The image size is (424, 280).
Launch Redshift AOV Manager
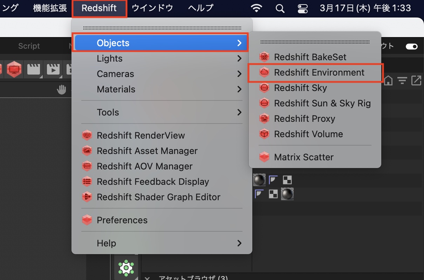click(144, 166)
